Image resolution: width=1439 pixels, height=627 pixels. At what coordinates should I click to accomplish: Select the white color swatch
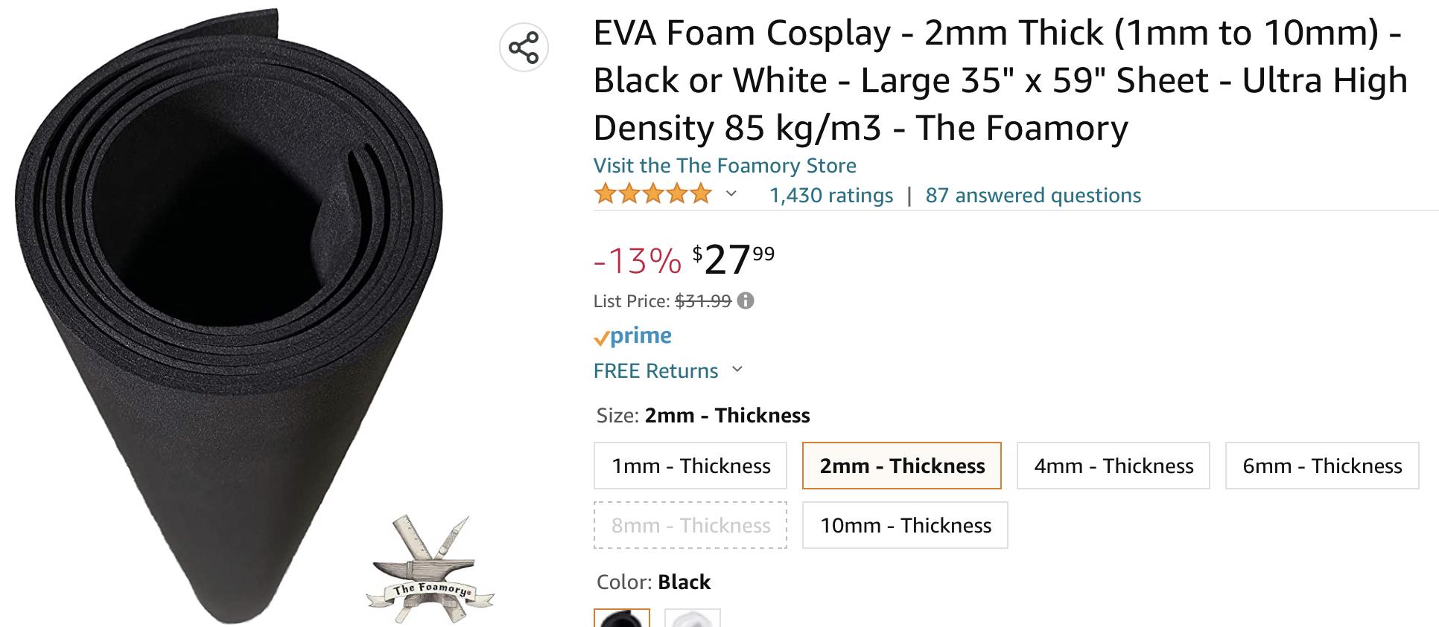click(692, 619)
